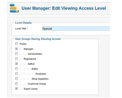Click the Manager label text

28,49
